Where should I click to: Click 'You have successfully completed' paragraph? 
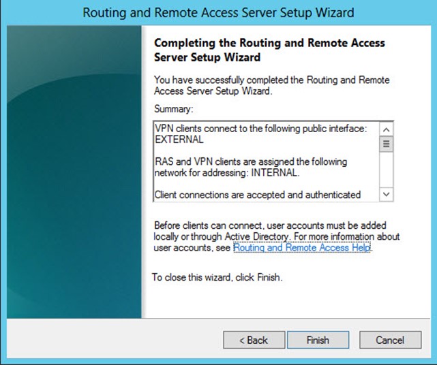(x=272, y=86)
